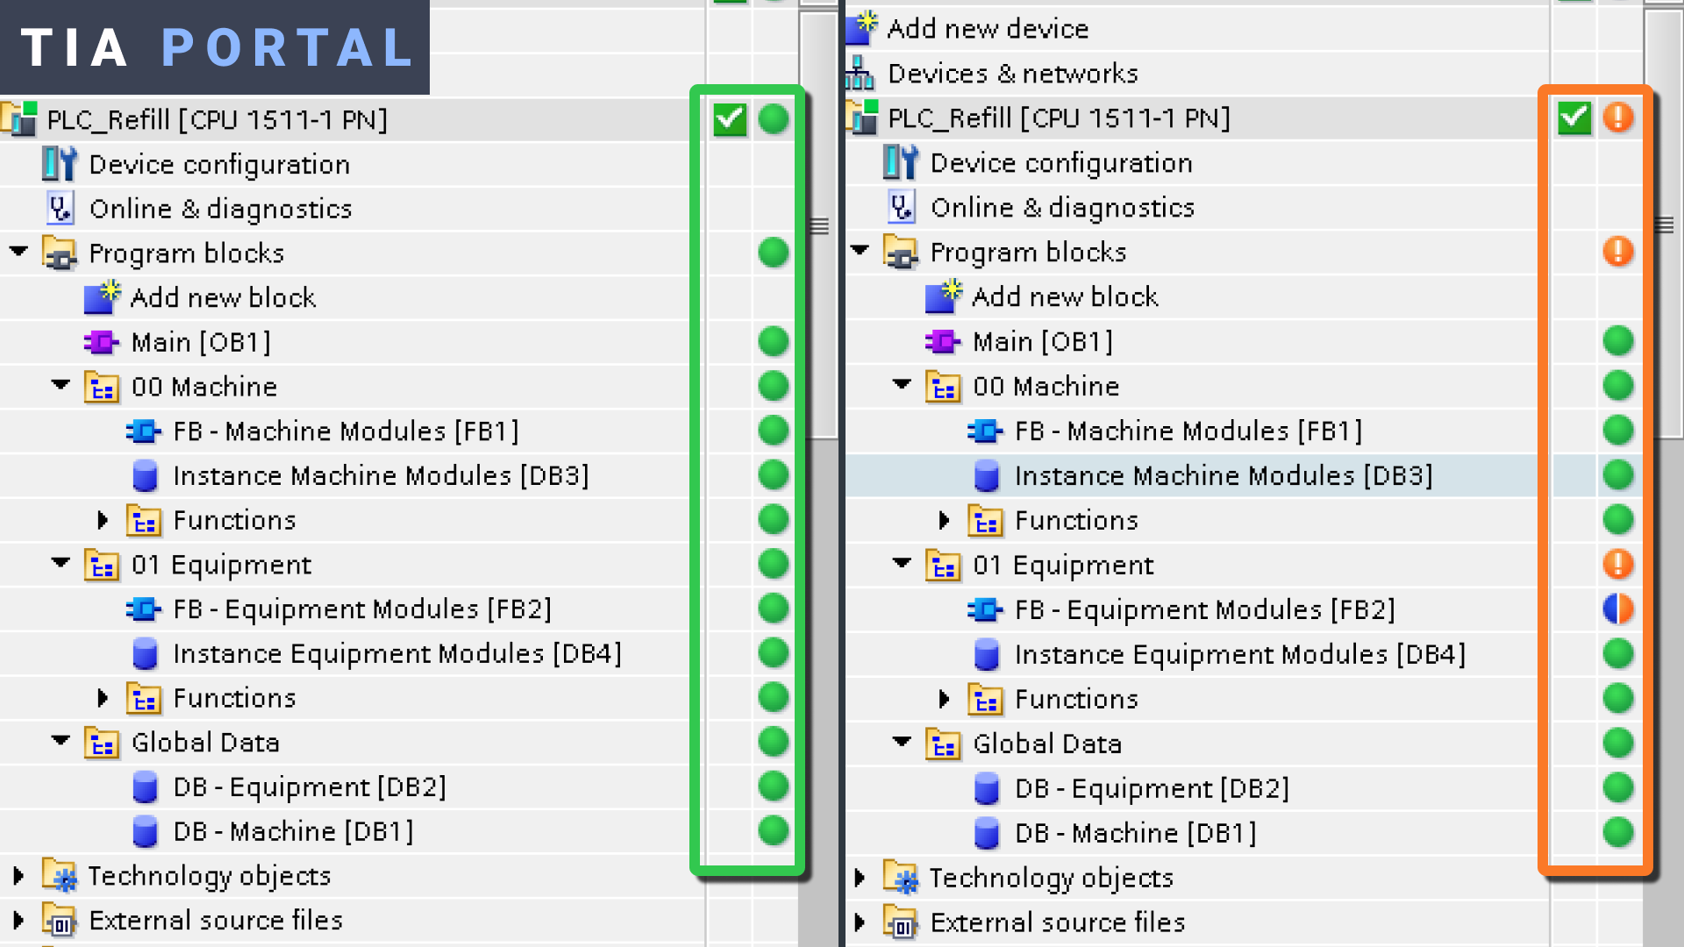
Task: Click DB3 database icon in left panel
Action: click(x=145, y=476)
